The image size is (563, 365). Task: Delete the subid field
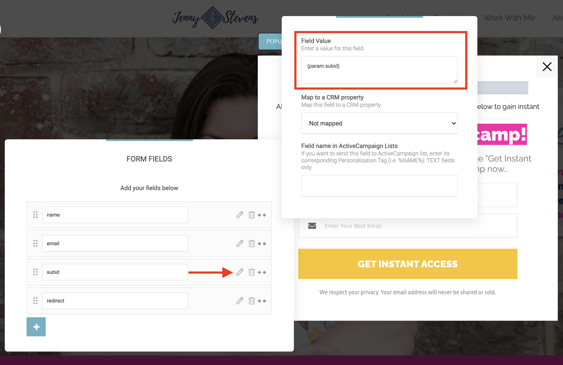(251, 272)
